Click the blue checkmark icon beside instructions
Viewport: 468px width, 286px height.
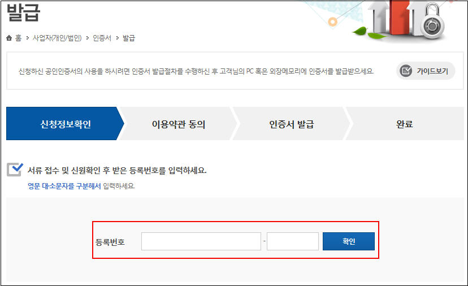pyautogui.click(x=15, y=169)
